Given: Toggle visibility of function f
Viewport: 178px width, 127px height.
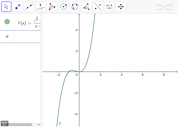Looking at the screenshot, I should point(7,22).
